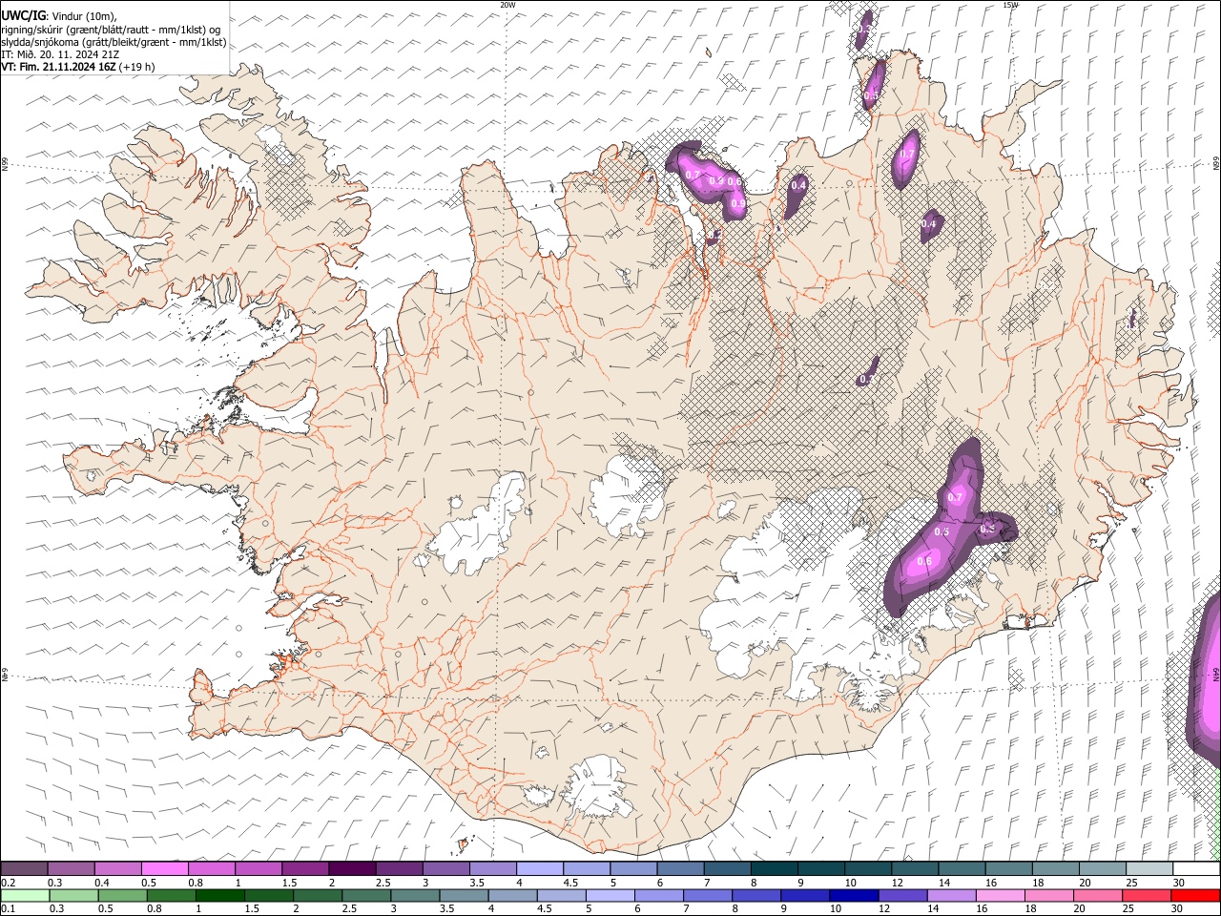Pick the bright red 30 rain scale swatch
The width and height of the screenshot is (1221, 916).
1195,895
